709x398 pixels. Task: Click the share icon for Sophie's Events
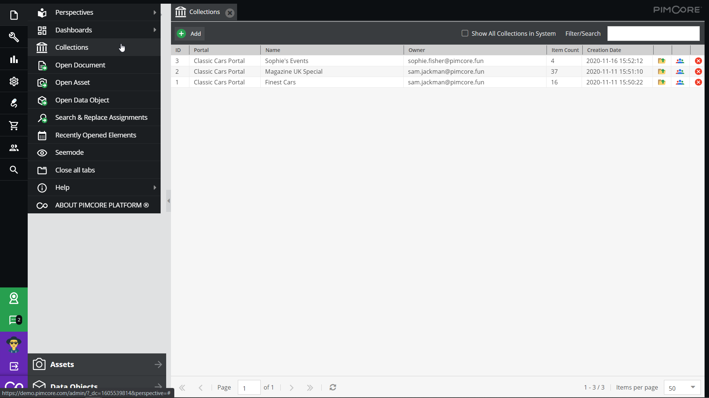pyautogui.click(x=661, y=61)
